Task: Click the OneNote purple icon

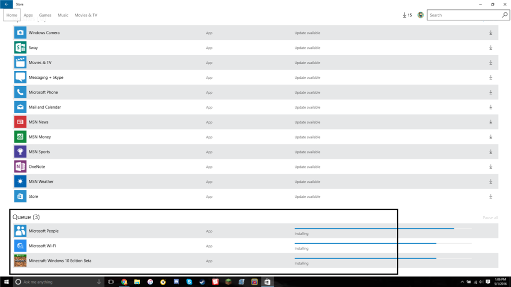Action: [x=20, y=166]
